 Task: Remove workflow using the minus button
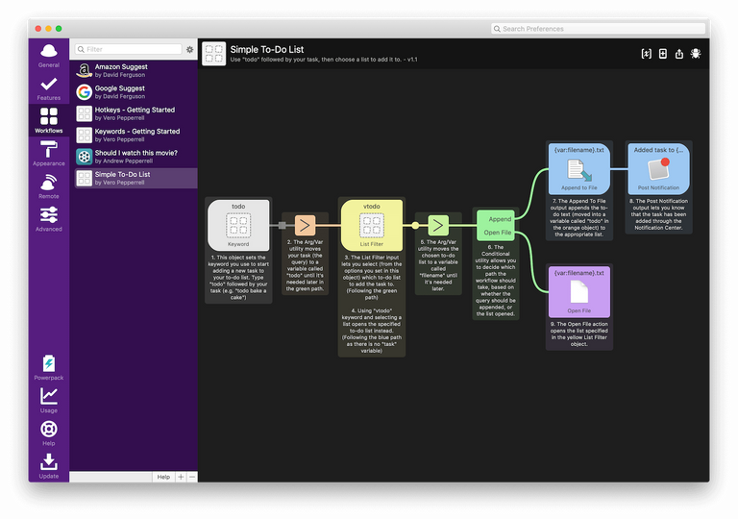tap(192, 477)
